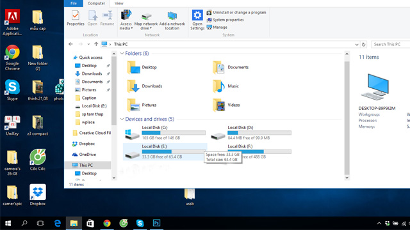Open System properties link in ribbon
410x230 pixels.
coord(225,20)
